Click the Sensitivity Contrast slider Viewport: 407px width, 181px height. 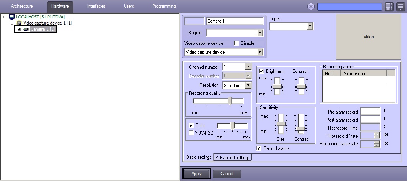[300, 124]
